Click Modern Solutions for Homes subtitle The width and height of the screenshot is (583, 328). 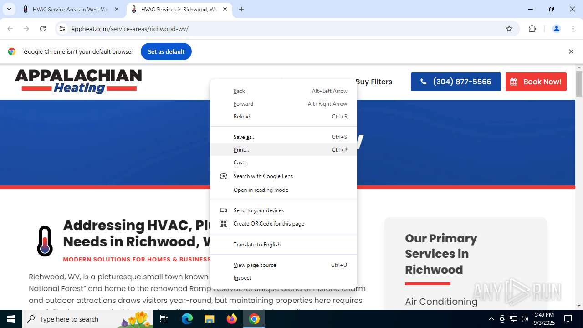(x=137, y=259)
